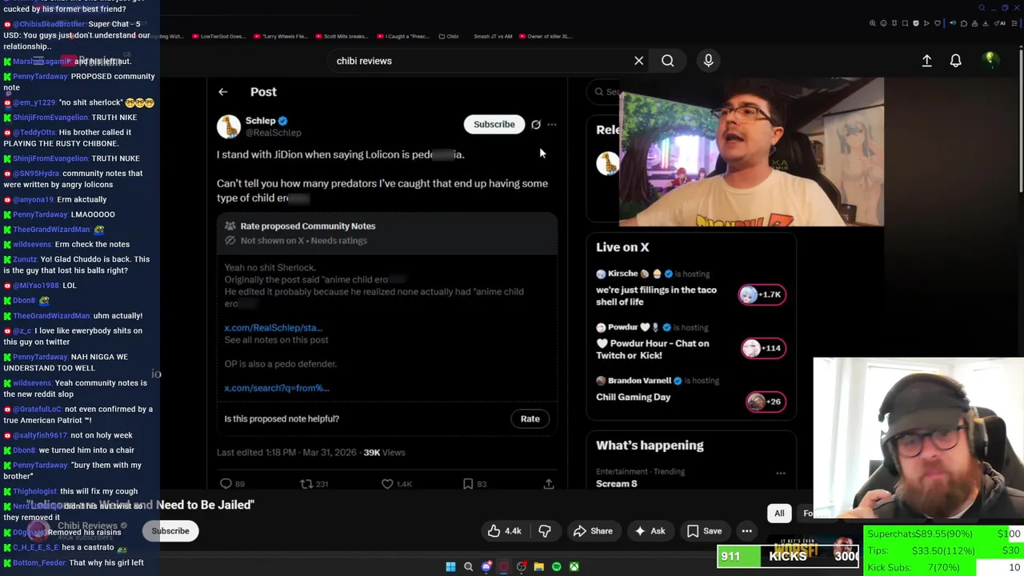Open the 'Owner of killer XL...' bookmark
The height and width of the screenshot is (576, 1024).
[546, 36]
